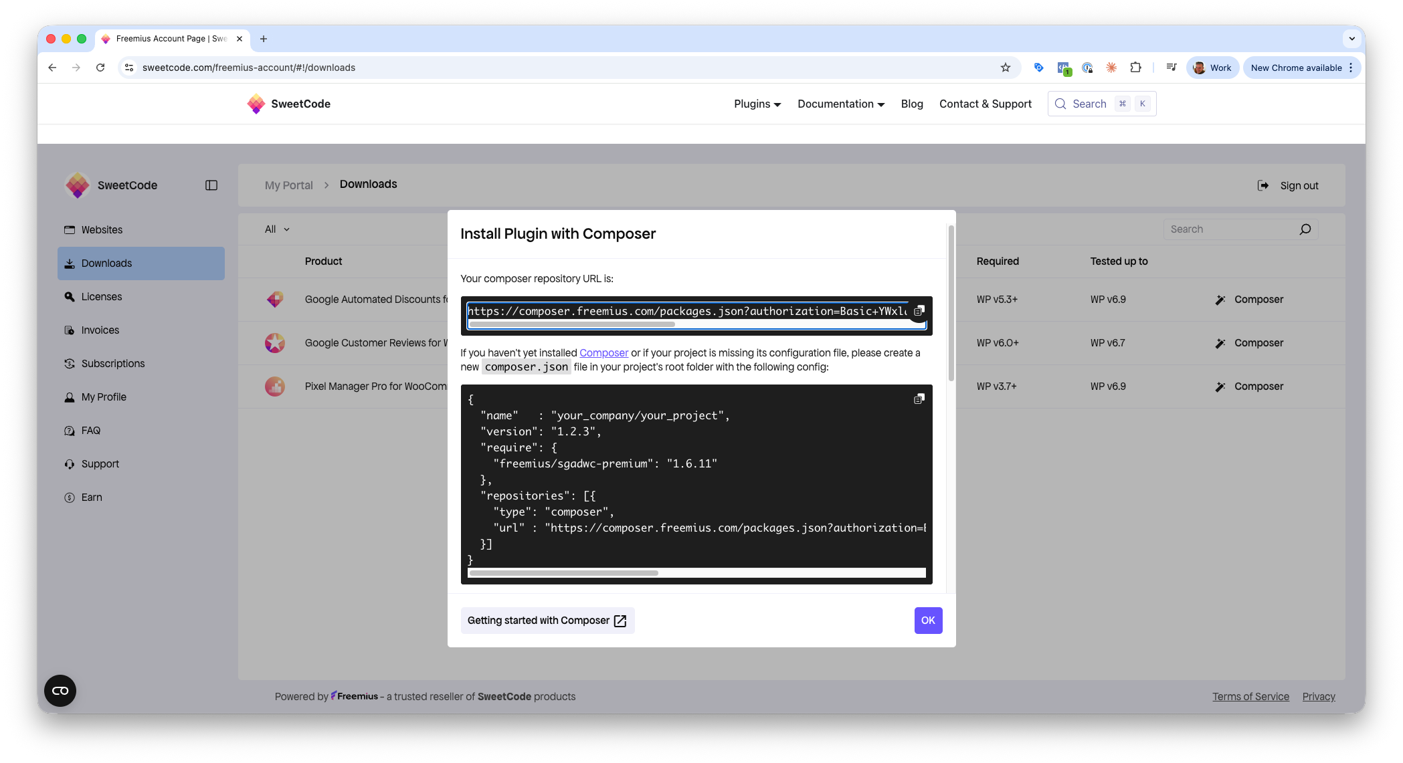
Task: Copy the composer.json config snippet
Action: click(918, 398)
